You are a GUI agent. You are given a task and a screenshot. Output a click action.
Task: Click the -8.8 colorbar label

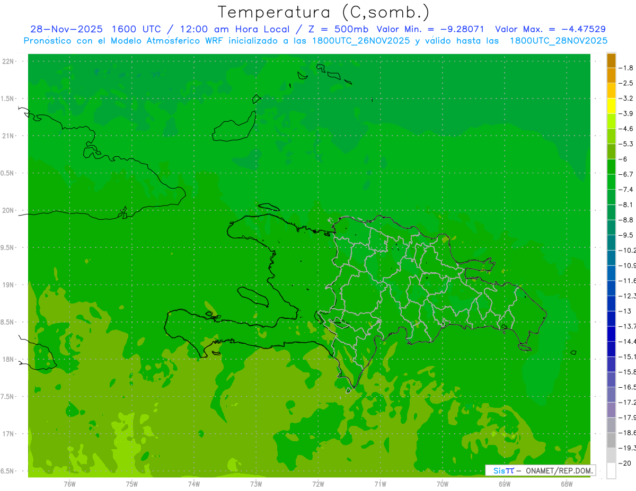[626, 220]
